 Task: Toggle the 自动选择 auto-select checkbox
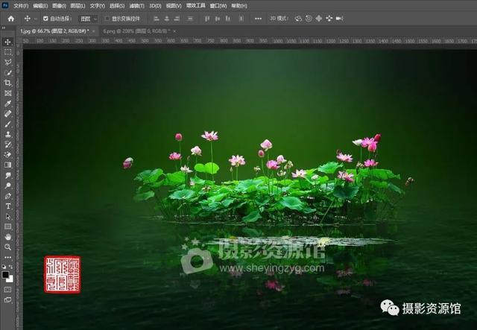[45, 19]
